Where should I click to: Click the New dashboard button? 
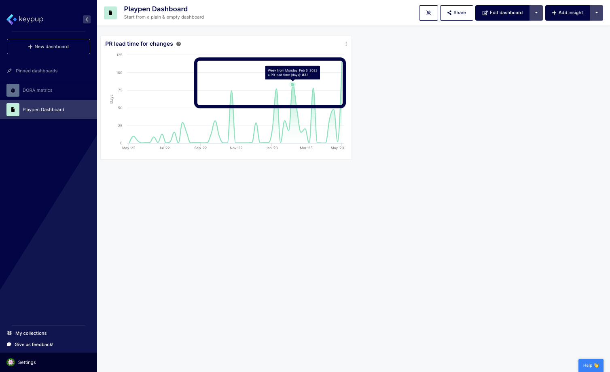(49, 46)
